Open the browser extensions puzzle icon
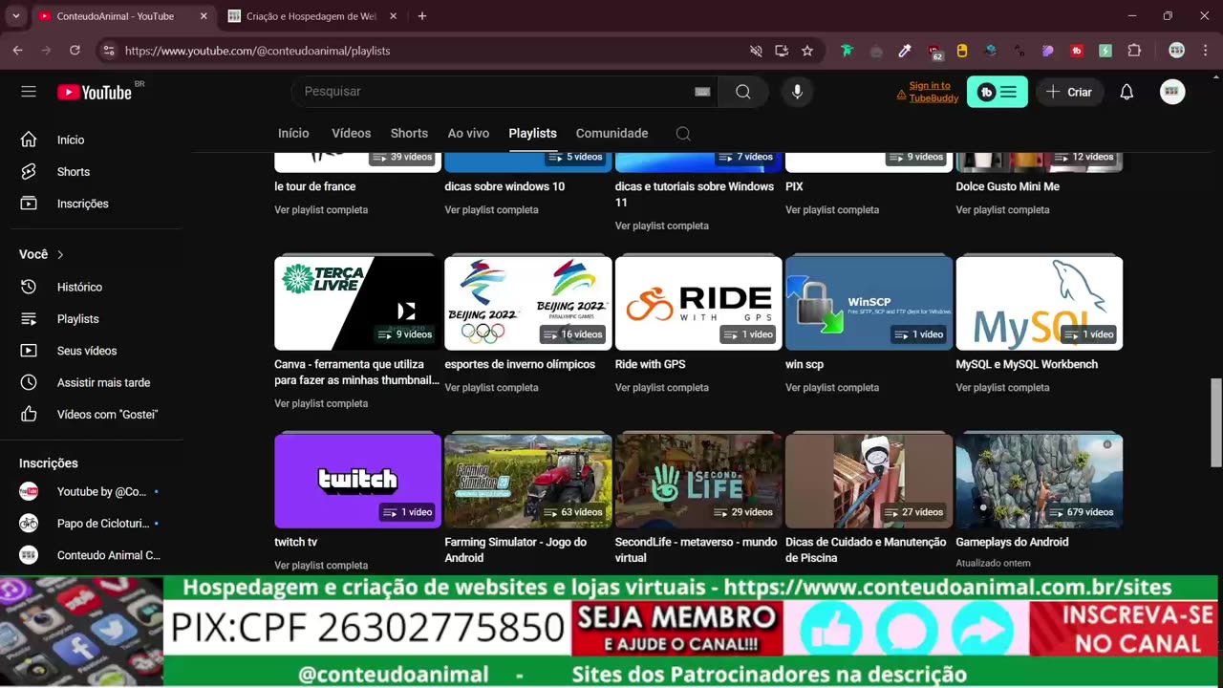Viewport: 1223px width, 688px height. pyautogui.click(x=1135, y=51)
